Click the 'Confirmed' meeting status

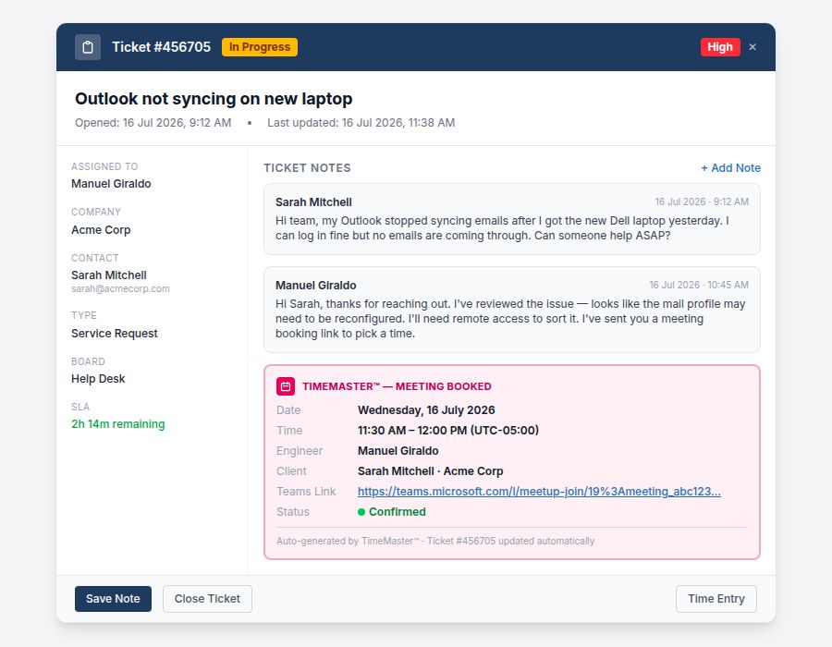[392, 512]
